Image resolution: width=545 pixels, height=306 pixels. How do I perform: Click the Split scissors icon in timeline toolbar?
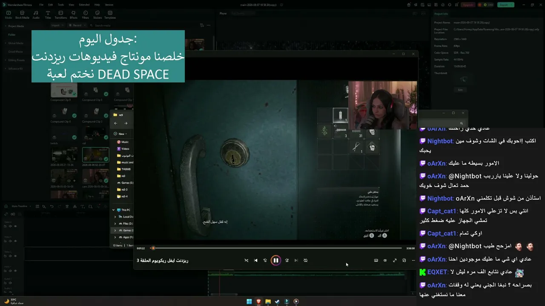[x=75, y=207]
